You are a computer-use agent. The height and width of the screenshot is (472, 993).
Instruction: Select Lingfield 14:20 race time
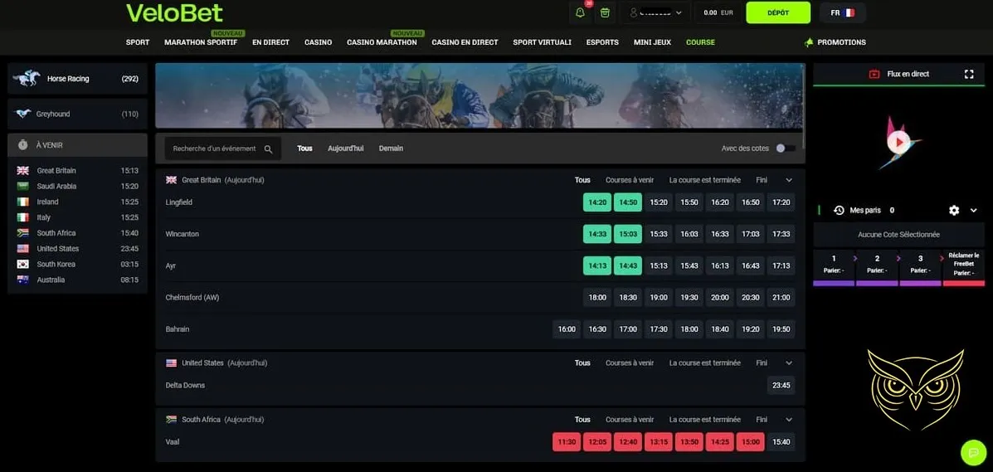point(596,202)
